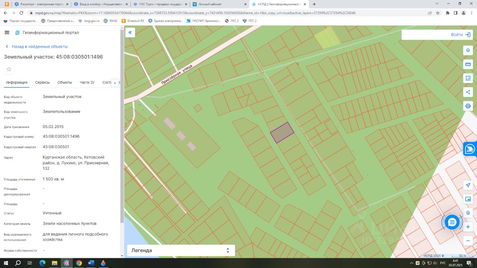The image size is (477, 268).
Task: Switch to the Сервисы tab
Action: coord(42,83)
